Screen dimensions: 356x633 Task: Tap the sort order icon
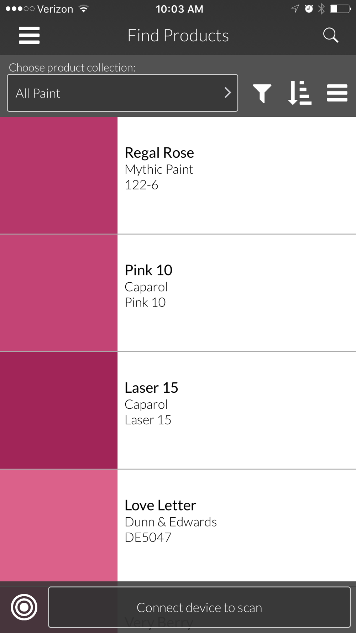click(300, 93)
